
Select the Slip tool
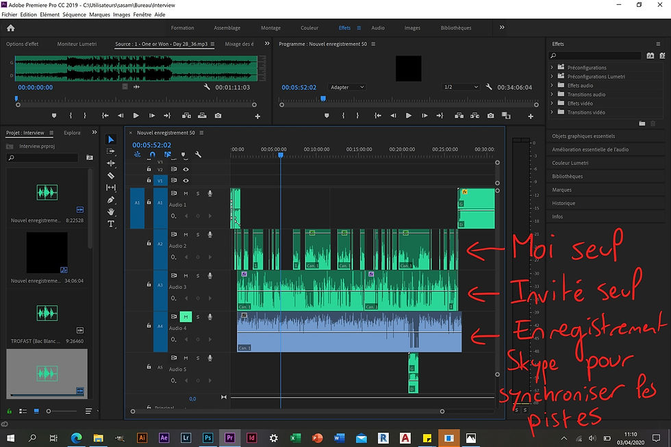[111, 188]
